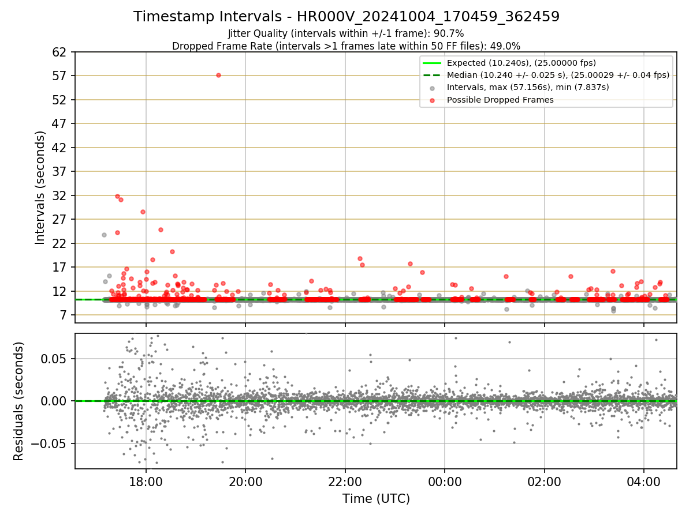Click the dashed green legend line for Median
The width and height of the screenshot is (693, 519).
tap(433, 75)
